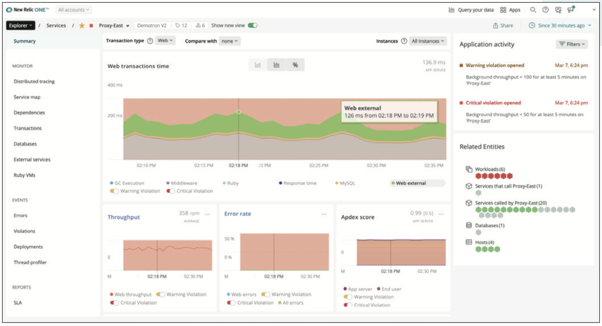602x326 pixels.
Task: Click the Databases entity icon
Action: tap(469, 225)
